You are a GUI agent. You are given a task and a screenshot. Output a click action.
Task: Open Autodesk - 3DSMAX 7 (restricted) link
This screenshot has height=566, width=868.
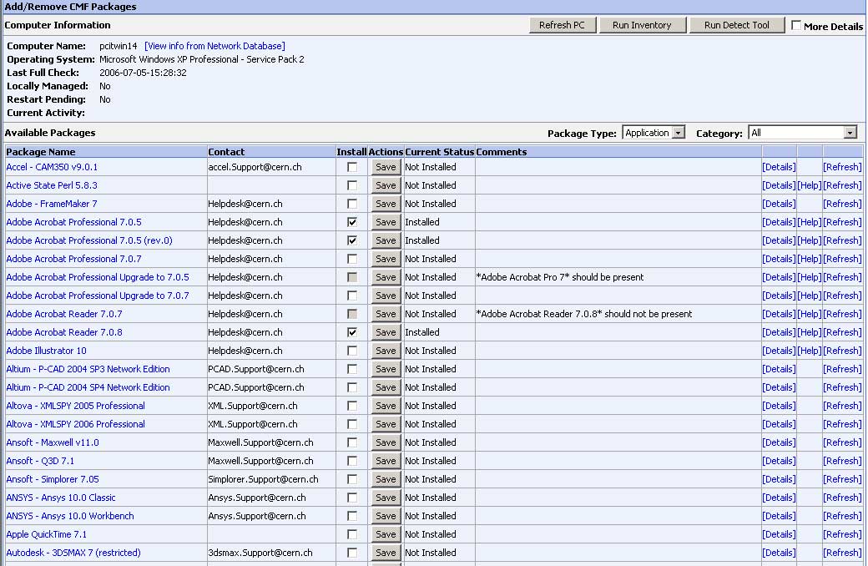point(73,553)
